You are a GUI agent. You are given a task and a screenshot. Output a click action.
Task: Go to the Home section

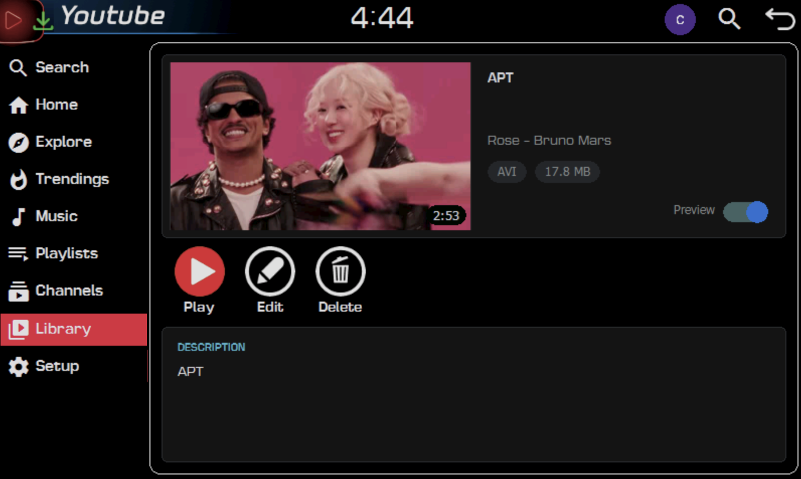click(73, 105)
